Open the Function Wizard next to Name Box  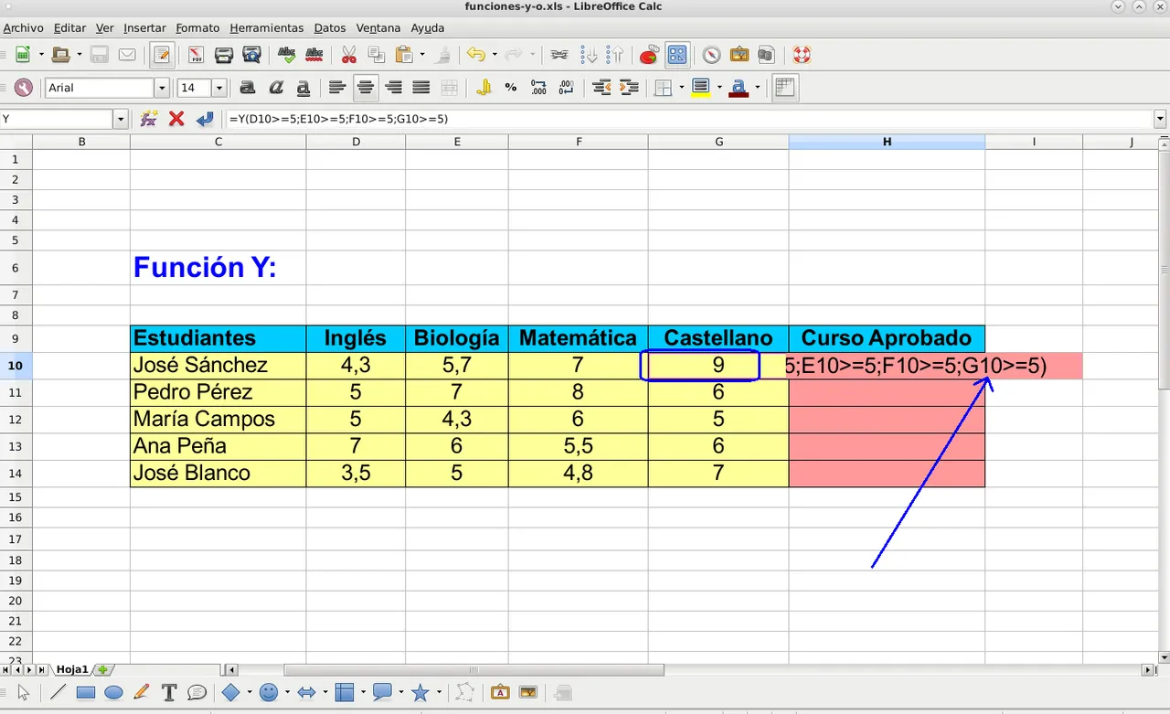coord(149,119)
